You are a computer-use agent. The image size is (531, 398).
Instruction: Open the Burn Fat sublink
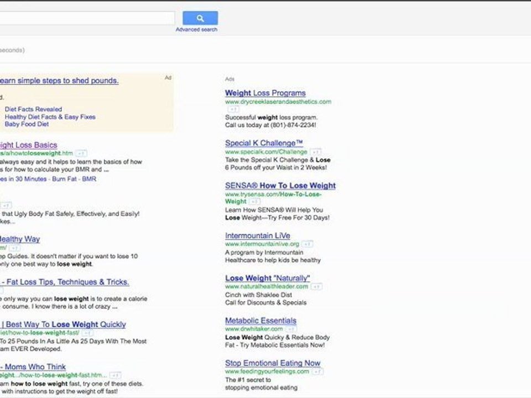click(64, 179)
